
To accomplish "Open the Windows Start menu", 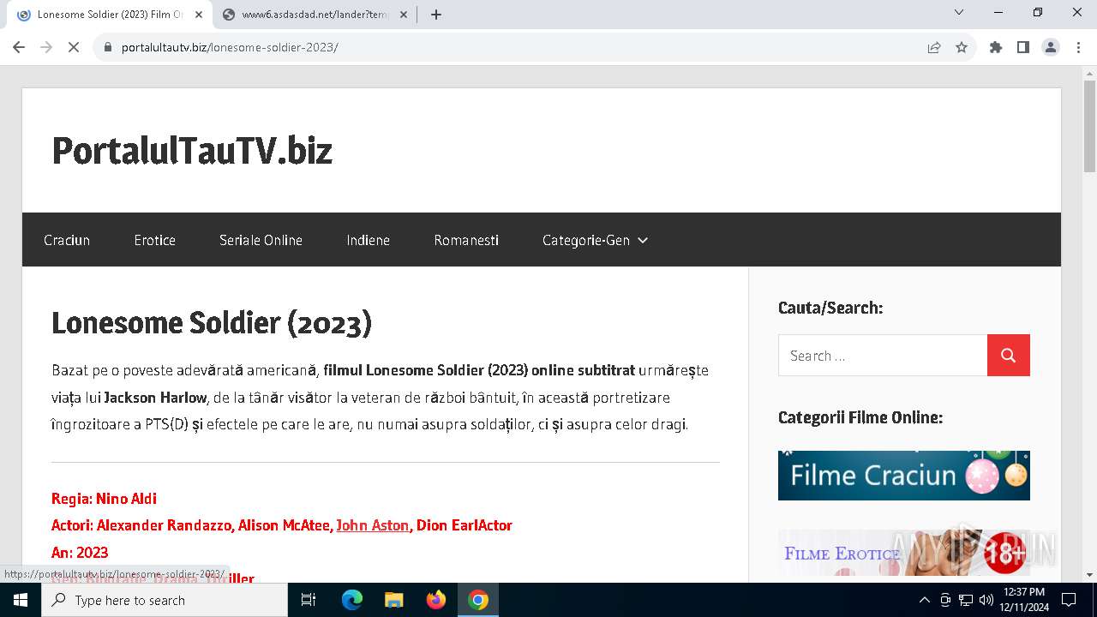I will point(21,600).
